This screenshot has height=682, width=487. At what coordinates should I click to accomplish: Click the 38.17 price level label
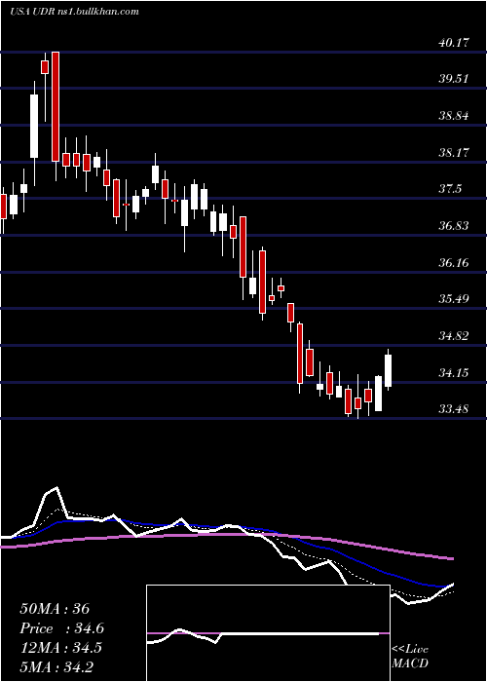(454, 153)
